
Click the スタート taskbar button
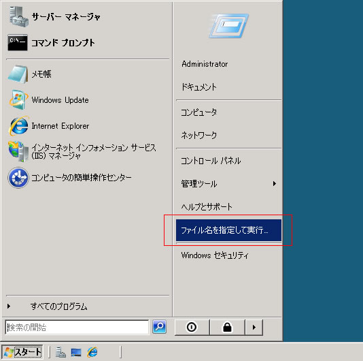tap(22, 352)
